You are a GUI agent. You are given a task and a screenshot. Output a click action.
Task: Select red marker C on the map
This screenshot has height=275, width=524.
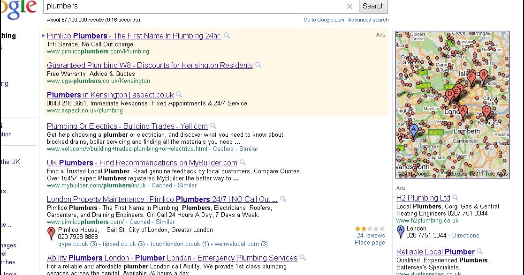pos(486,112)
